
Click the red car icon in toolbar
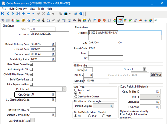pos(140,20)
